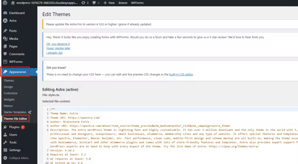Open the Posts menu
This screenshot has width=298, height=164.
point(13,31)
